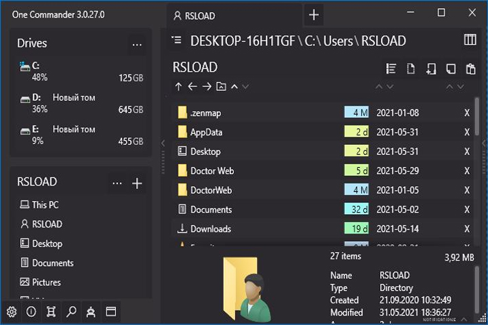Click the search magnifier icon in bottom bar
Viewport: 488px width, 325px height.
(71, 311)
